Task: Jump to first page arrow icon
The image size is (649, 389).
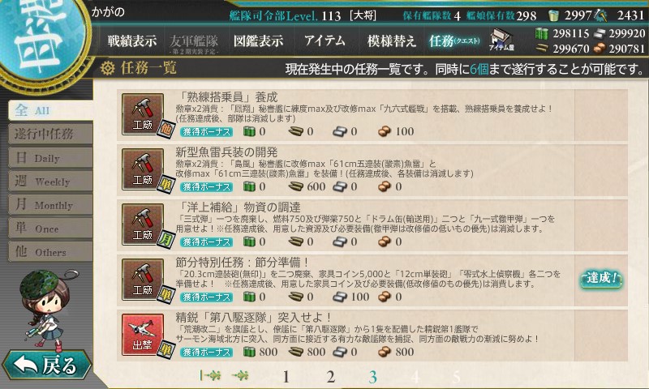Action: tap(210, 375)
